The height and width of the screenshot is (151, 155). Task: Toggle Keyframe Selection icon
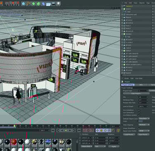point(92,130)
